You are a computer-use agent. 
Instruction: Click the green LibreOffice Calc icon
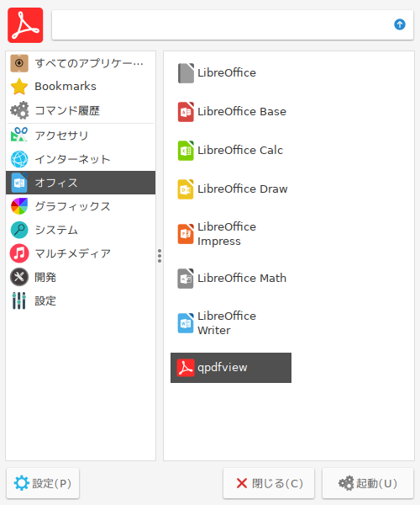[186, 151]
